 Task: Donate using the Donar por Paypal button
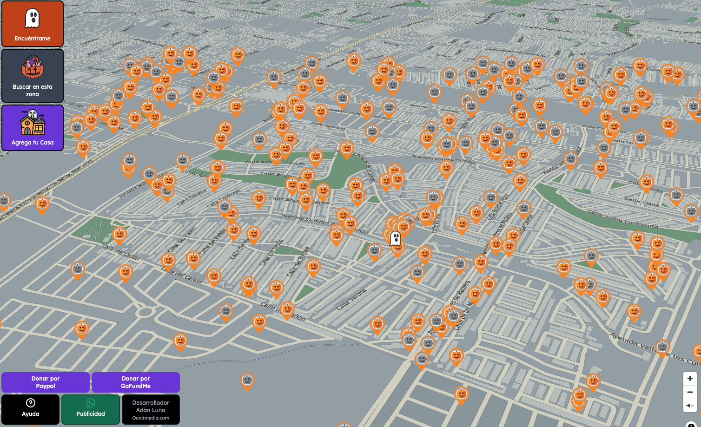tap(46, 382)
